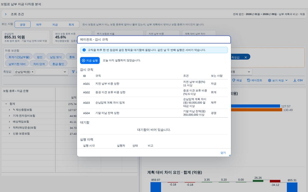Expand the 보기 저장 dropdown chevron
The width and height of the screenshot is (308, 192).
[x=286, y=80]
